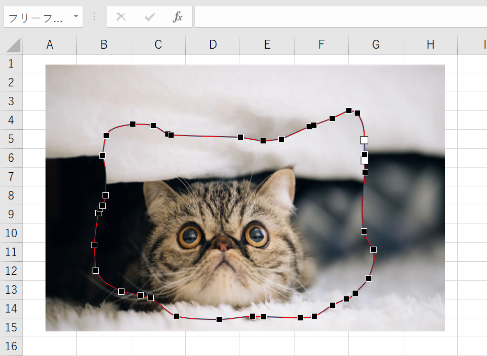The image size is (487, 356).
Task: Select row 14 header
Action: 11,308
